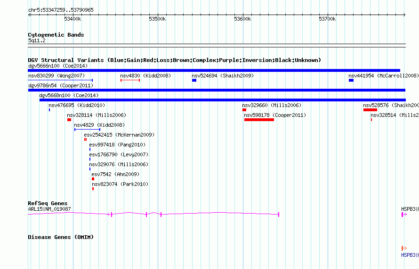Select the Cytogenetic Bands track title
The image size is (419, 269).
56,35
